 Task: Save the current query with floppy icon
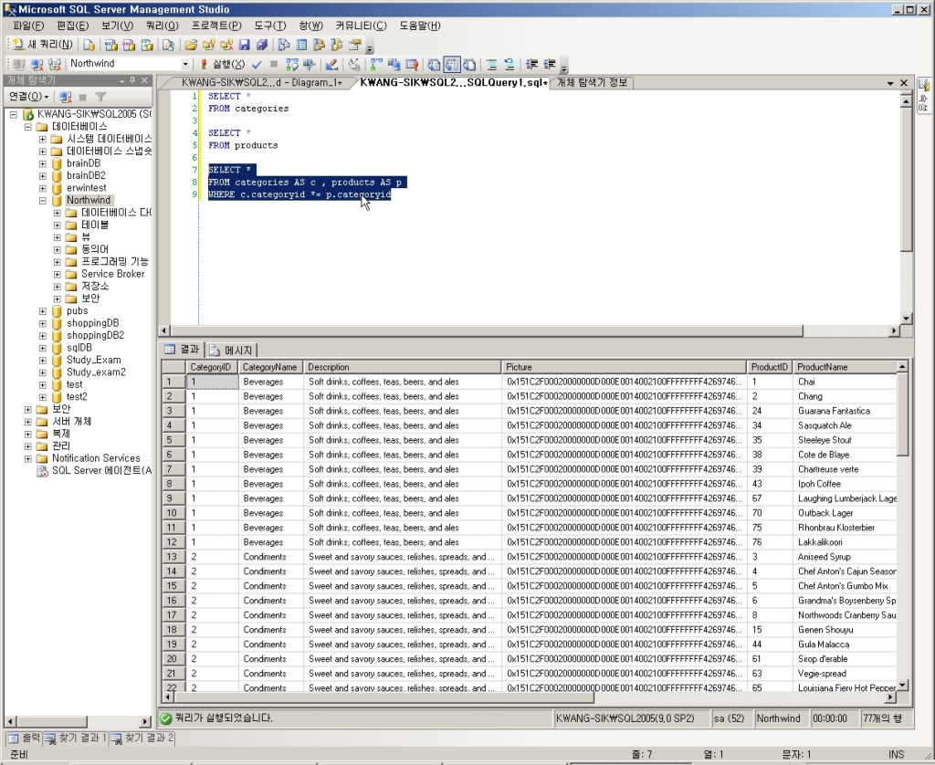click(244, 45)
